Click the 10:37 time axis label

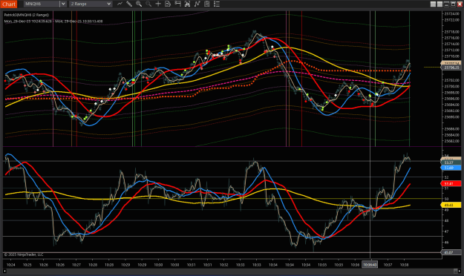point(388,265)
